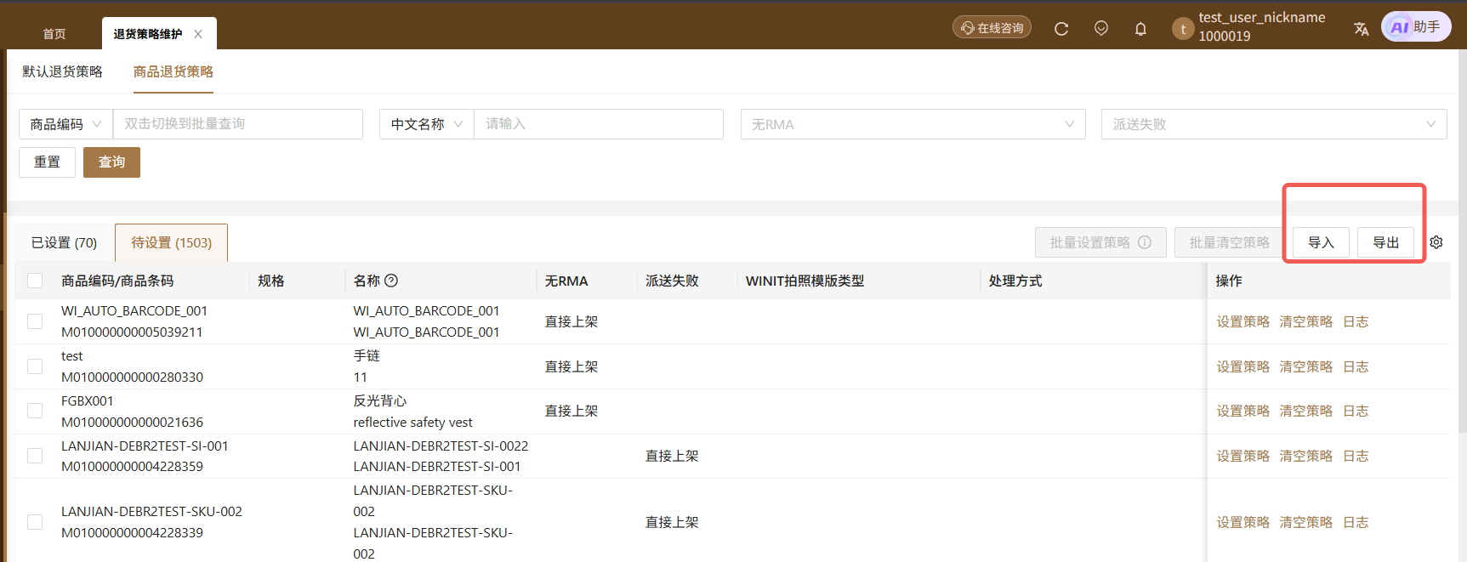The image size is (1467, 562).
Task: Click 批量清空策略 button
Action: [x=1230, y=242]
